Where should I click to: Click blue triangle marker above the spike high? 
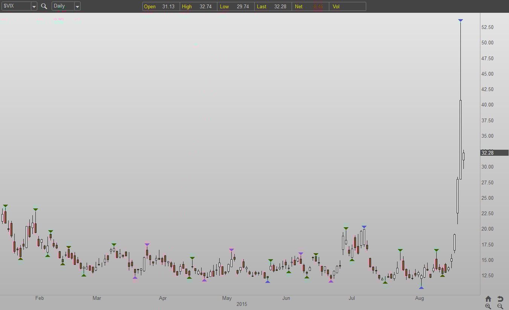tap(460, 20)
